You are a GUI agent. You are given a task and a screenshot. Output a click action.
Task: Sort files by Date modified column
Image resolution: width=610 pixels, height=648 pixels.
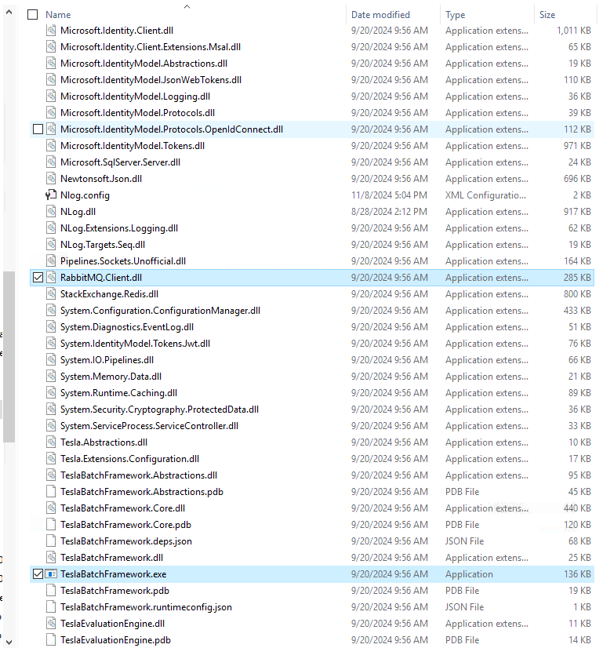point(380,15)
